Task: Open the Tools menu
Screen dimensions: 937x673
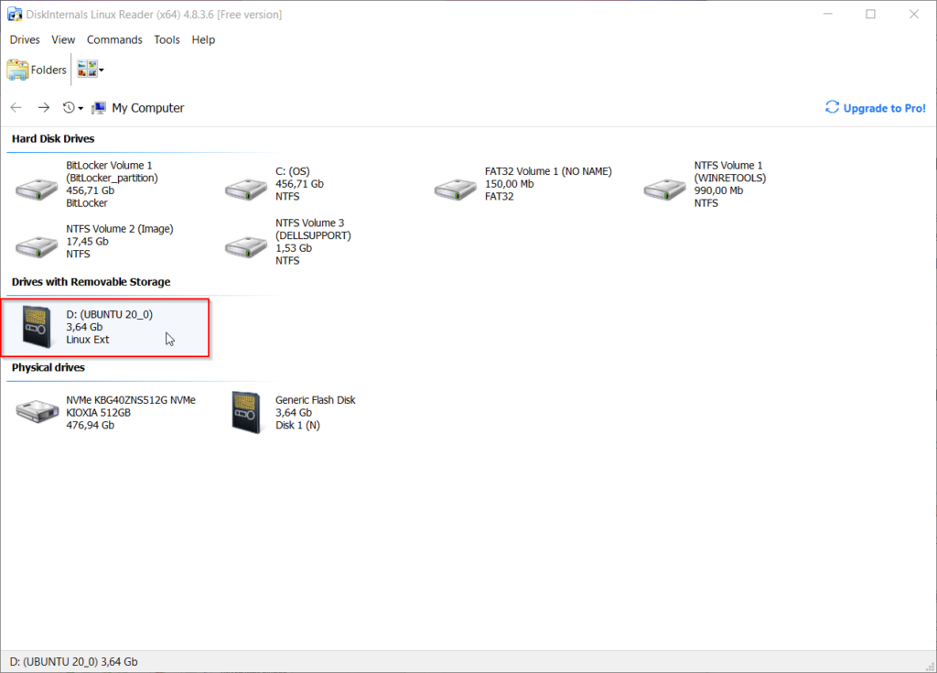Action: click(x=167, y=39)
